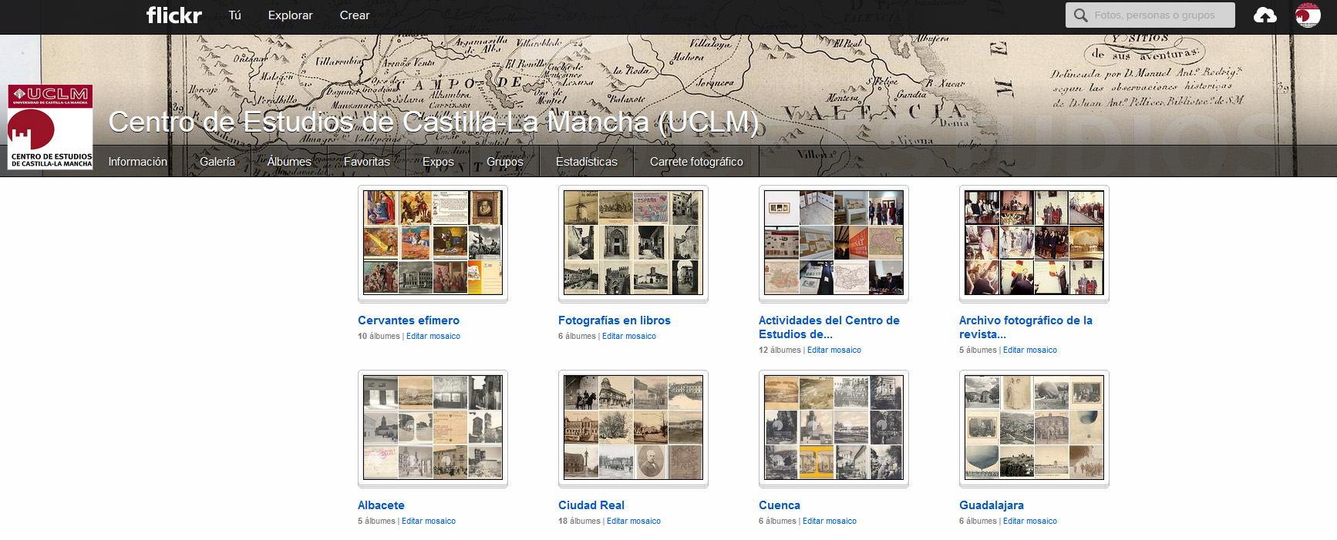
Task: Open the Ciudad Real collection link
Action: (x=591, y=505)
